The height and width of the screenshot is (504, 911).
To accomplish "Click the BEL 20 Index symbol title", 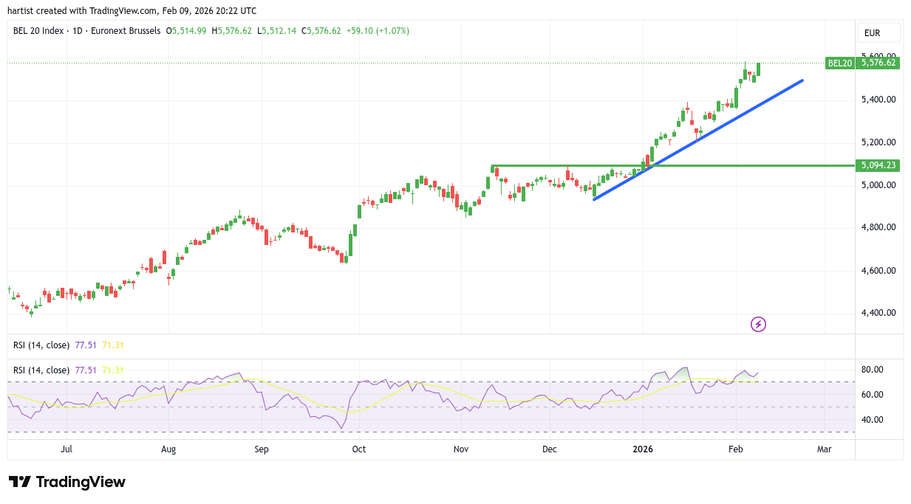I will coord(39,31).
